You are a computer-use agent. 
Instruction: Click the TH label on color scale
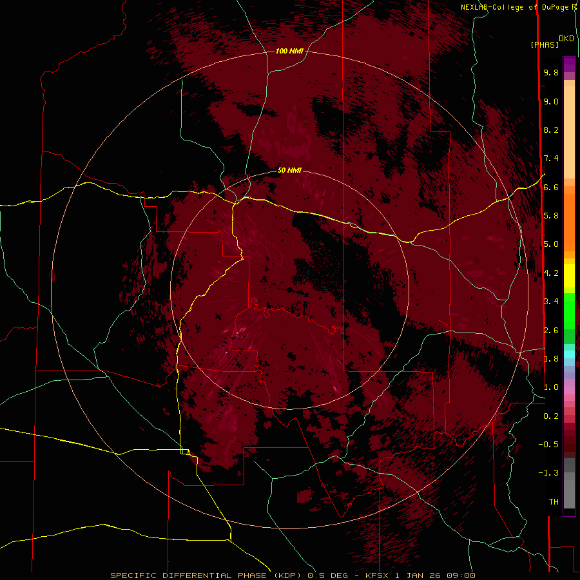tap(554, 502)
